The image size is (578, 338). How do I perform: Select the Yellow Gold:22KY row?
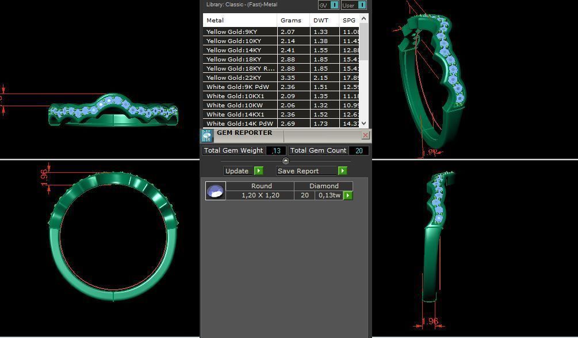(x=281, y=77)
